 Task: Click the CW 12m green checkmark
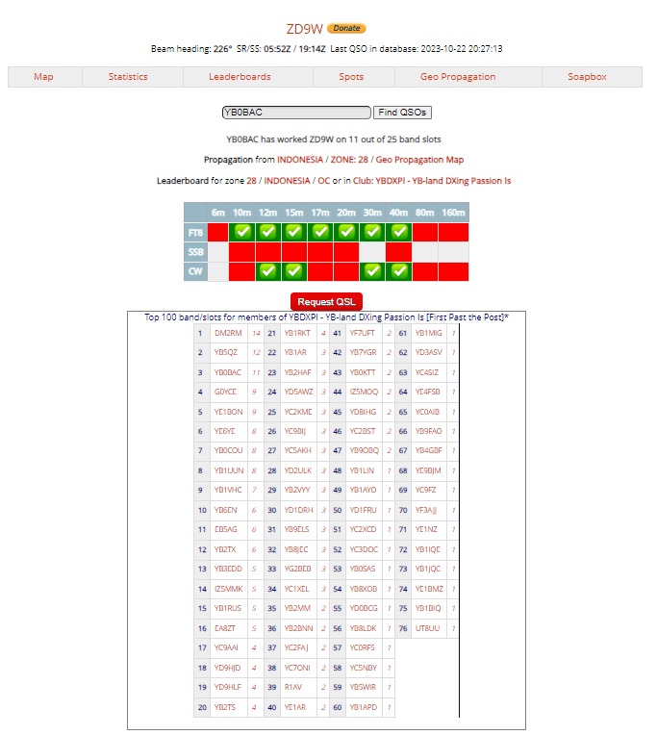268,271
